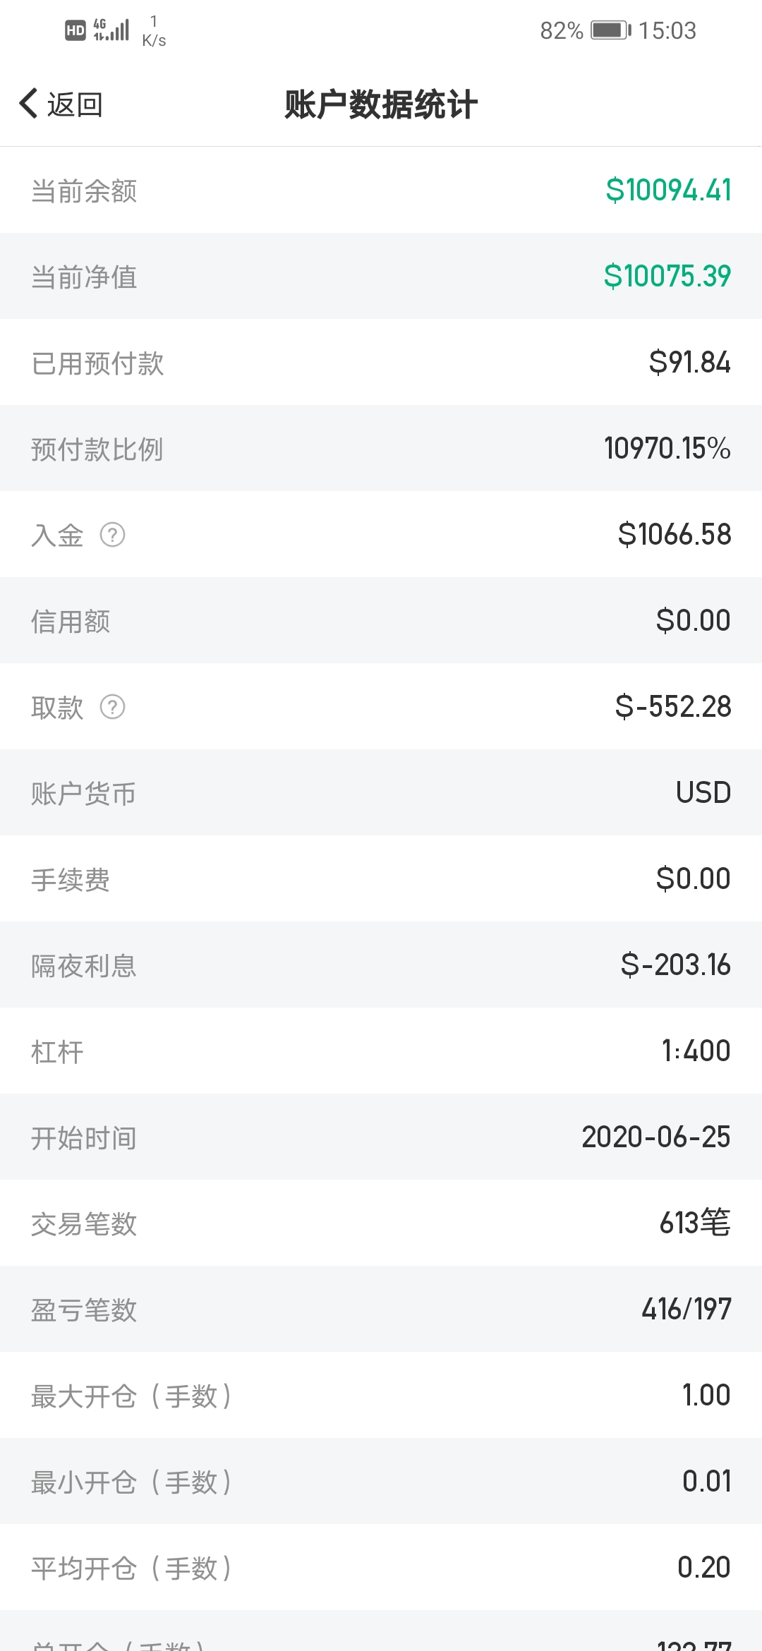Screen dimensions: 762x1651
Task: Open help icon next to 入金
Action: pyautogui.click(x=112, y=535)
